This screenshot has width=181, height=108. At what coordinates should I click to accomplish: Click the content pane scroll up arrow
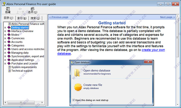coord(177,16)
